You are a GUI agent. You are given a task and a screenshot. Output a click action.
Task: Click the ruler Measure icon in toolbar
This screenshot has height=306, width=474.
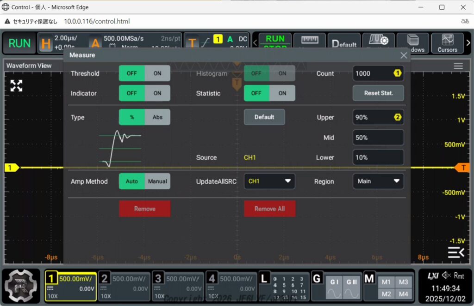click(310, 43)
